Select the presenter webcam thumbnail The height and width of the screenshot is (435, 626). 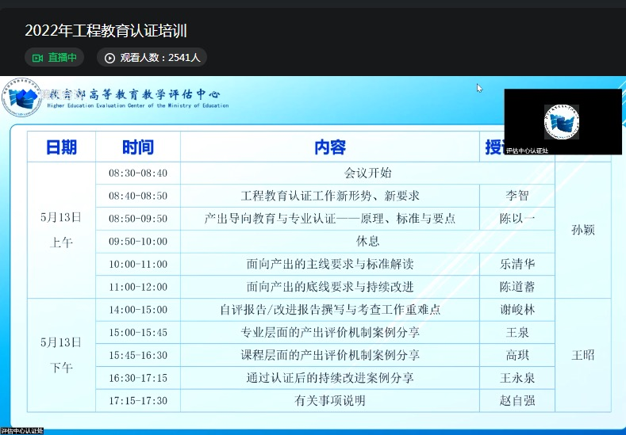(x=563, y=121)
